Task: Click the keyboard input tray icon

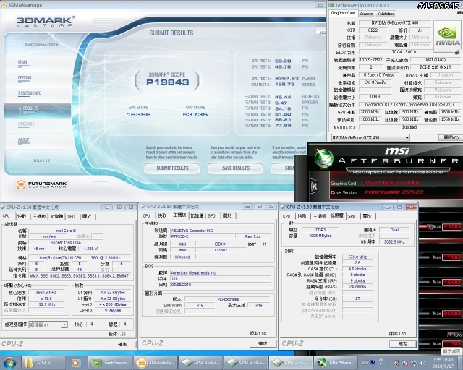Action: (365, 362)
